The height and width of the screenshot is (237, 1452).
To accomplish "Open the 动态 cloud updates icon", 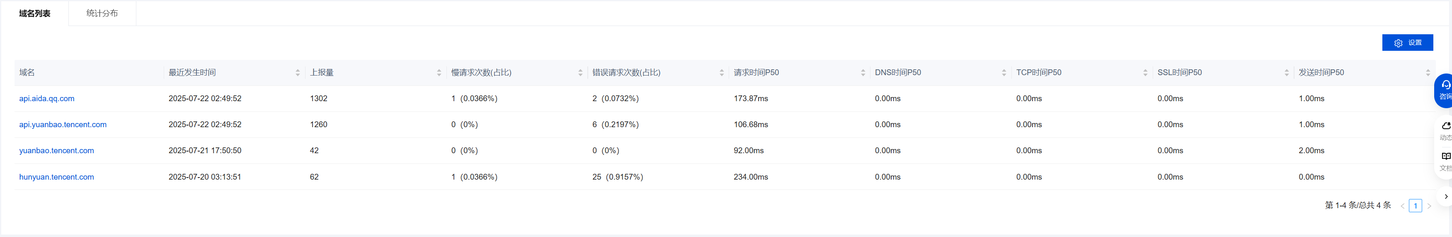I will click(x=1445, y=130).
